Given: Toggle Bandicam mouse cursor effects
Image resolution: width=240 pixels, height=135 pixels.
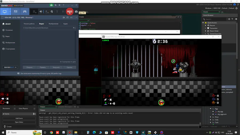Looking at the screenshot, I should [52, 12].
